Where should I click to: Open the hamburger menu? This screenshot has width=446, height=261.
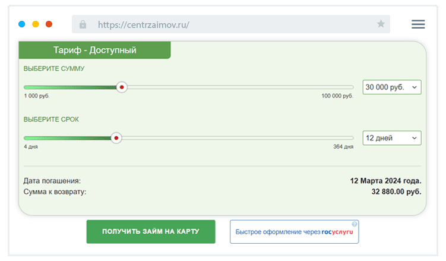click(418, 24)
